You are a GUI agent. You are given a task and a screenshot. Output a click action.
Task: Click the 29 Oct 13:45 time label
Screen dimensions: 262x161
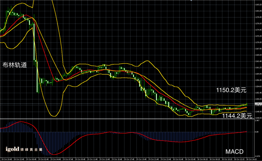(105, 159)
